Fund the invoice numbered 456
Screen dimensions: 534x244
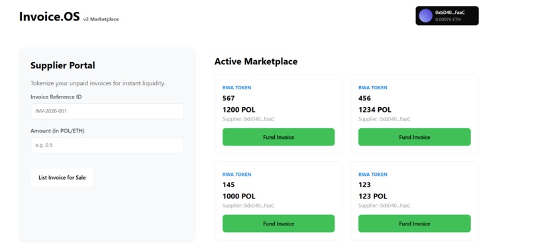tap(415, 137)
